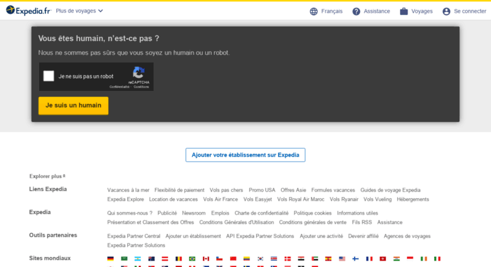Viewport: 491px width, 267px height.
Task: Open 'Vols Air France' link
Action: tap(221, 199)
